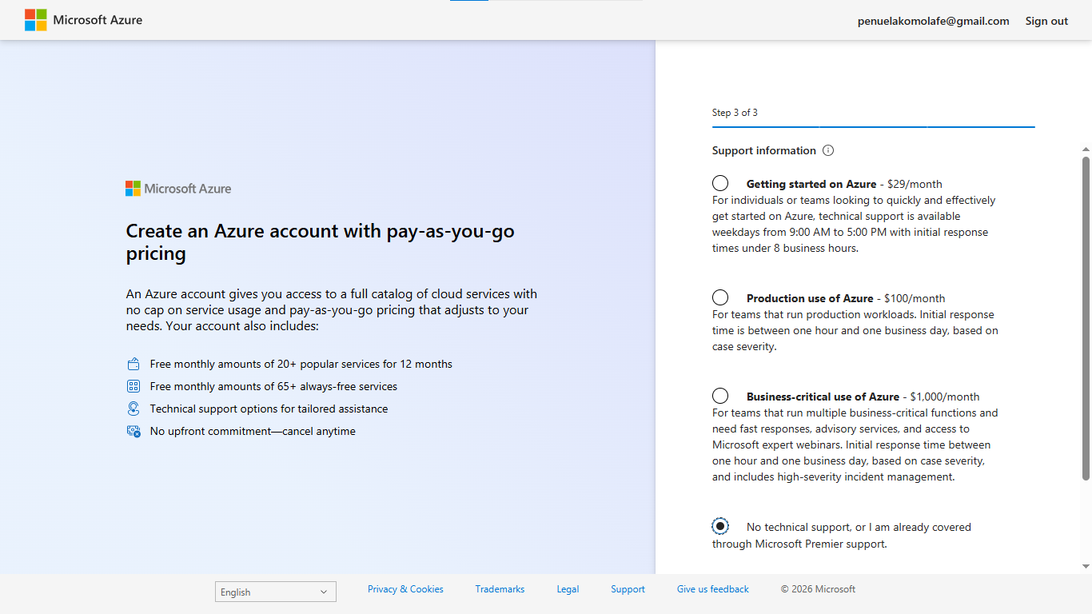Click the scrollbar down arrow in the form panel
The width and height of the screenshot is (1092, 614).
pos(1086,566)
